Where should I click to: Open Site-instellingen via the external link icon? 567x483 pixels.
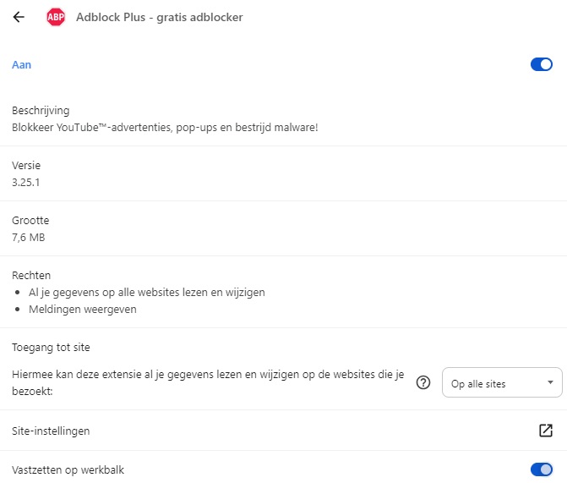pyautogui.click(x=545, y=431)
